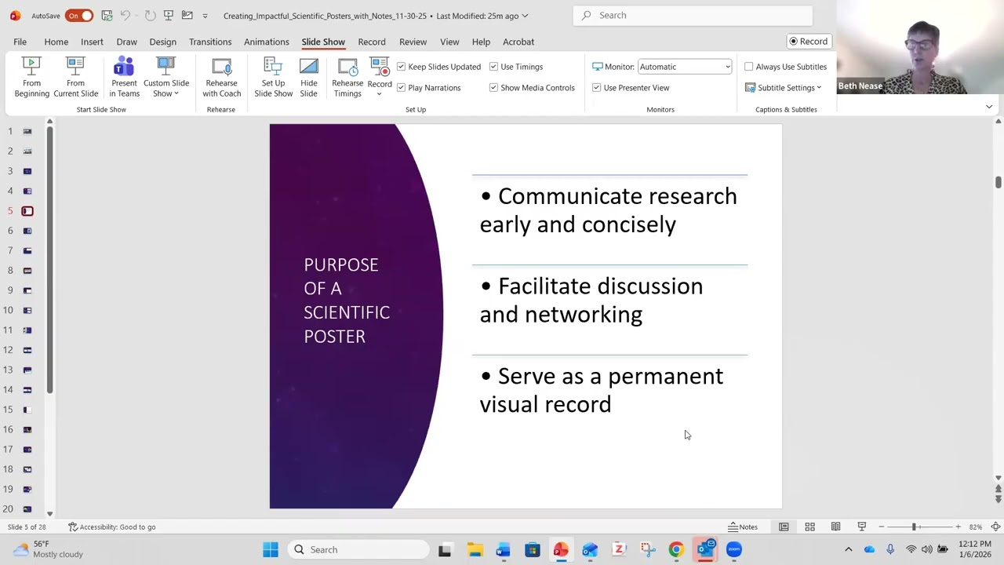This screenshot has width=1004, height=565.
Task: Click the Undo arrow
Action: click(x=125, y=16)
